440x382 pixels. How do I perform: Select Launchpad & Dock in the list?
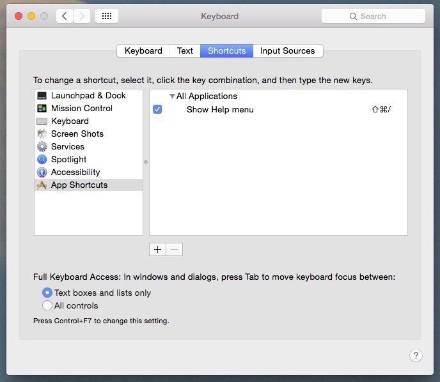[x=88, y=96]
